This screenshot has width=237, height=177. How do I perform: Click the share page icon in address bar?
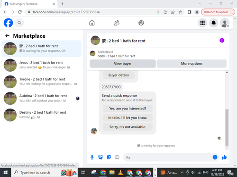(173, 12)
